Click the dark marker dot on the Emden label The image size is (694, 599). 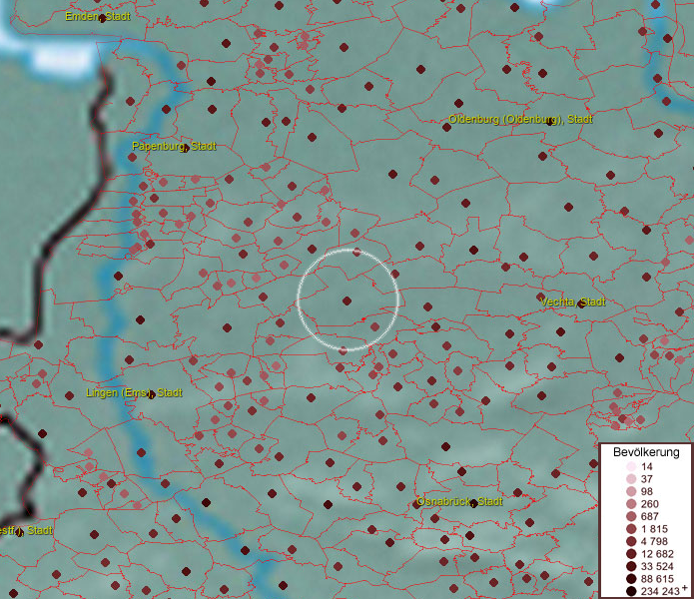click(102, 19)
